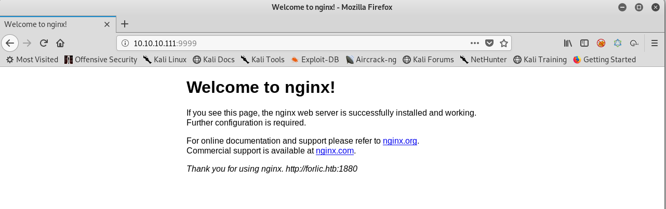Open the Library bookshelf icon
Viewport: 666px width, 209px height.
[568, 43]
